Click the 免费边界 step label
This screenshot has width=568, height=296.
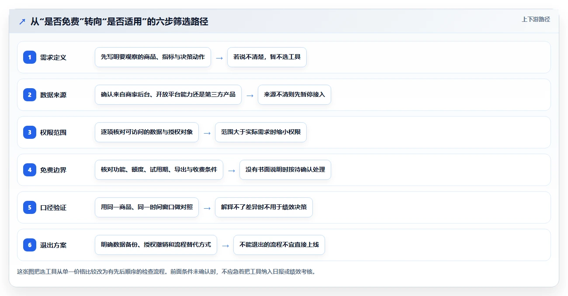point(53,170)
